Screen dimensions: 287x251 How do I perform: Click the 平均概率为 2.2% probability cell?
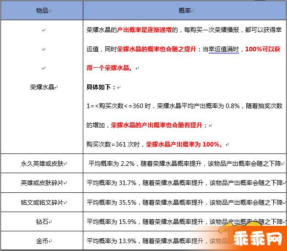(184, 163)
